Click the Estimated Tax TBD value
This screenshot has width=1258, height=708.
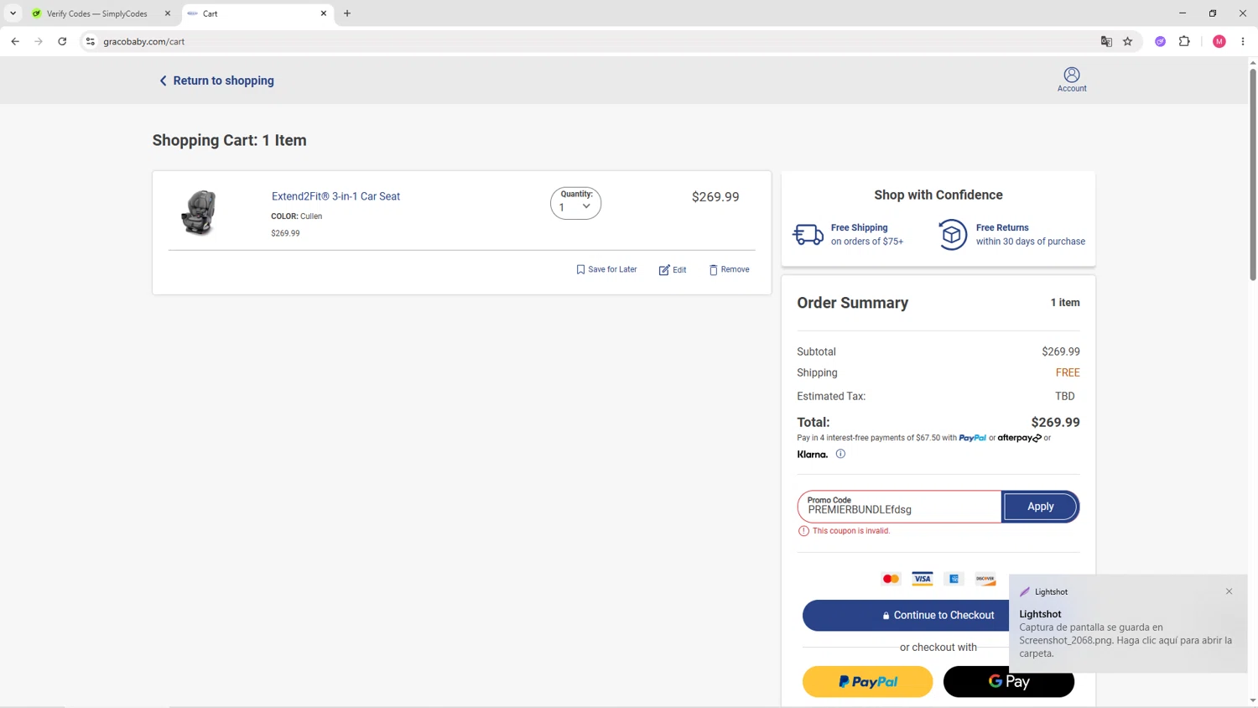(1064, 396)
